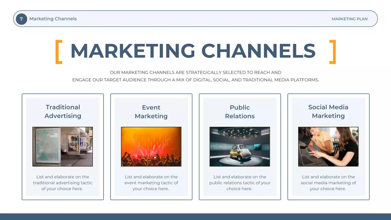Click the MARKETING PLAN header text
This screenshot has width=391, height=220.
(x=349, y=19)
